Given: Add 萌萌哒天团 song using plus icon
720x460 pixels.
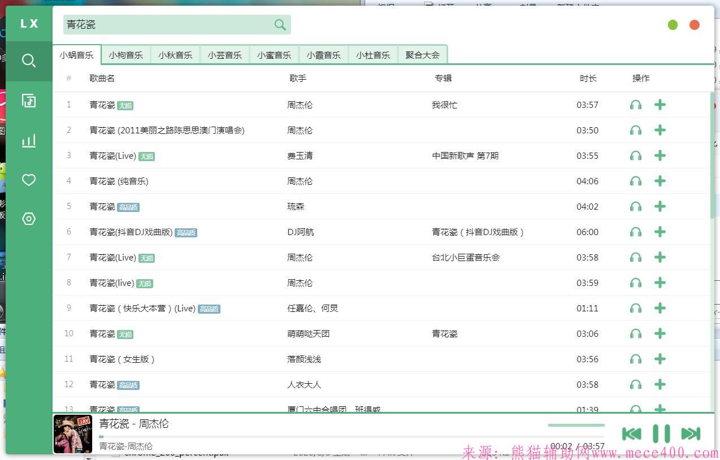Looking at the screenshot, I should click(x=660, y=333).
